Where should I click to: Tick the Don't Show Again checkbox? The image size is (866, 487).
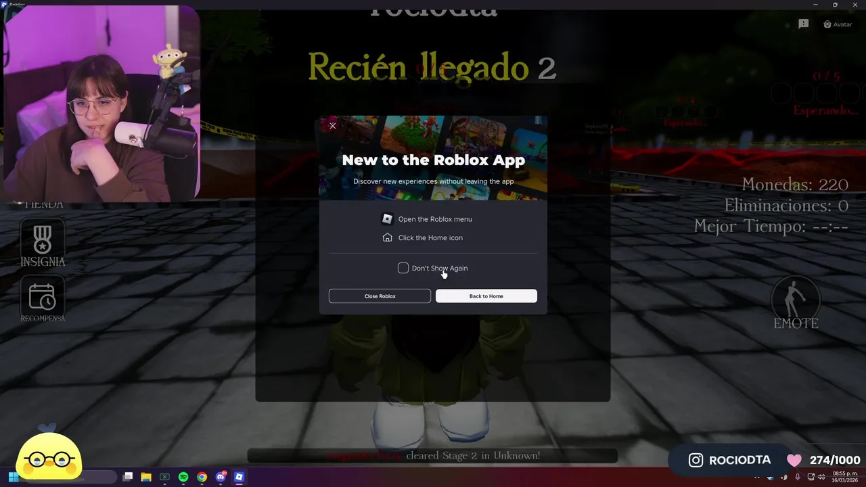403,269
